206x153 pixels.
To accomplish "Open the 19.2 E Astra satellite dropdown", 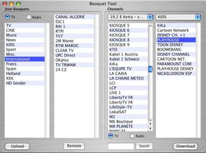I will coord(130,17).
